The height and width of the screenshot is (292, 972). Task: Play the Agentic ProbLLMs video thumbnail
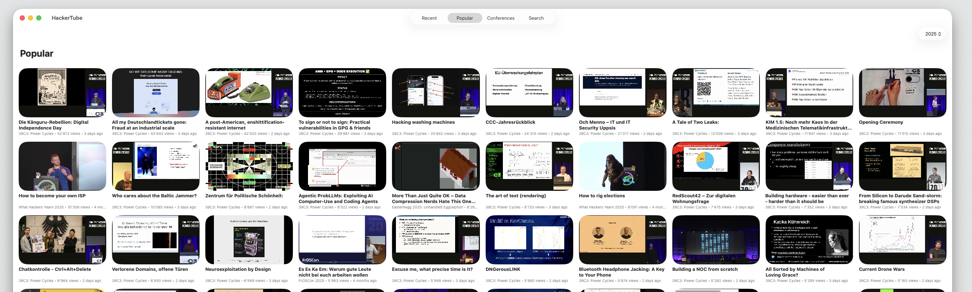[342, 166]
